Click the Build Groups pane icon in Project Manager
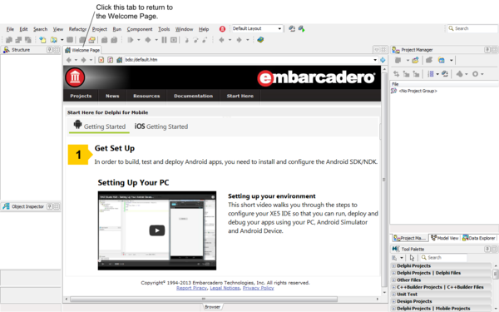This screenshot has width=499, height=312. pos(445,74)
